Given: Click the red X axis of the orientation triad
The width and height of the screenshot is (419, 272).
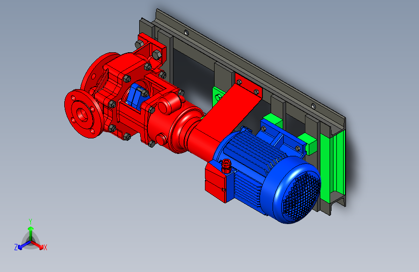Looking at the screenshot, I should coord(39,246).
